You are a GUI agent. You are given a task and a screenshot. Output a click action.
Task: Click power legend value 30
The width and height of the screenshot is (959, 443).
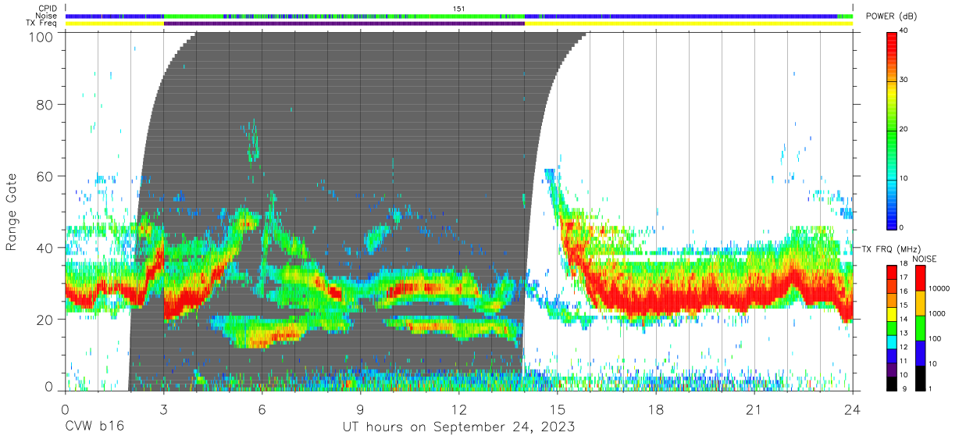pos(904,80)
